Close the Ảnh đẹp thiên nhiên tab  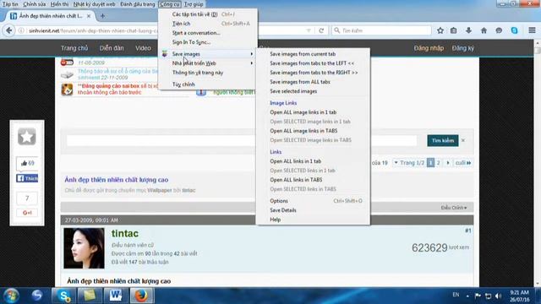click(x=89, y=16)
